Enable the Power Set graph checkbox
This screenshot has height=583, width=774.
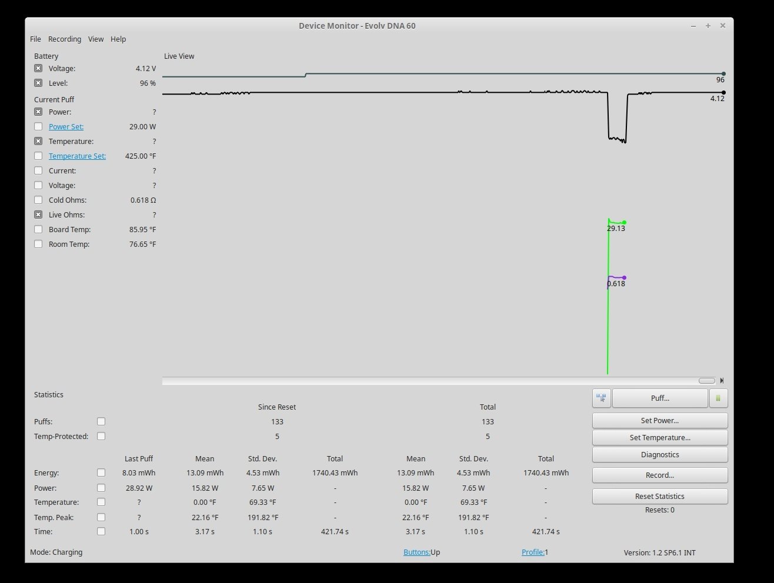coord(38,126)
